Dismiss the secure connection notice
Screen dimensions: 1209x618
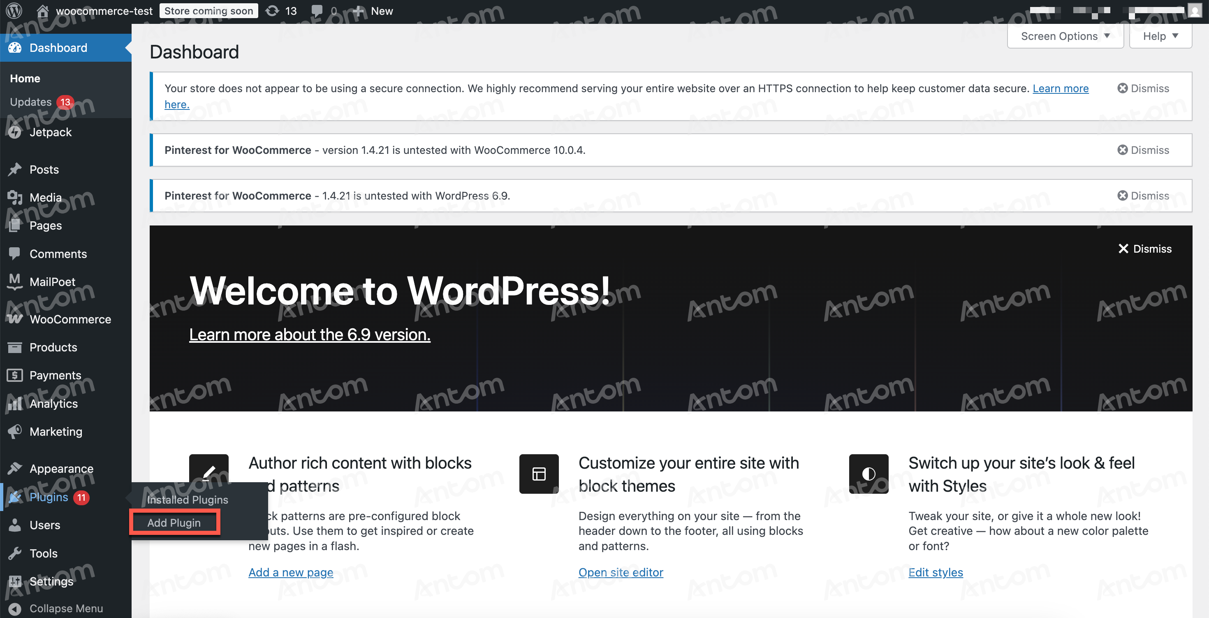point(1143,88)
